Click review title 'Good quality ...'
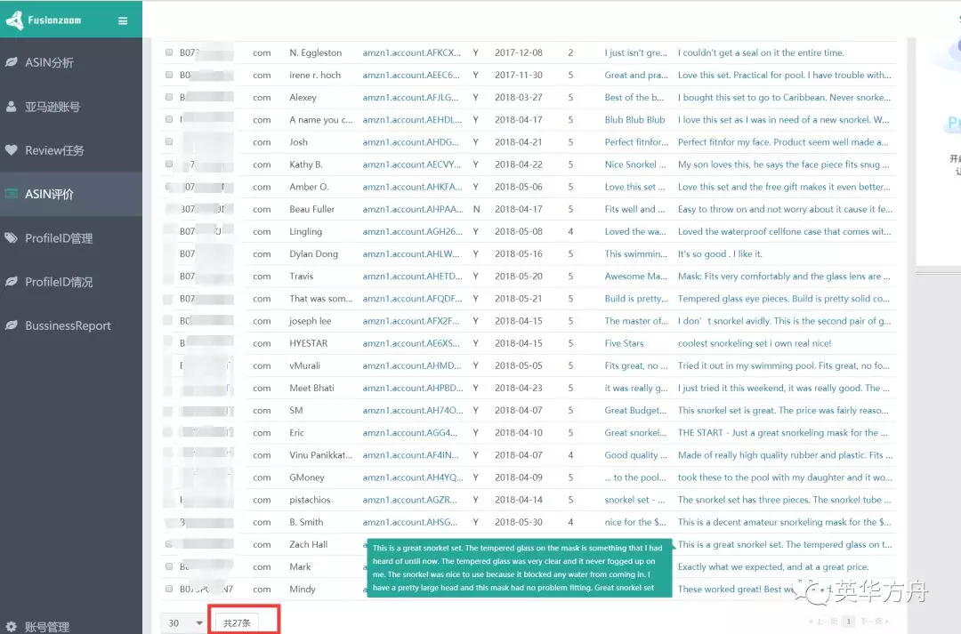 pos(635,455)
